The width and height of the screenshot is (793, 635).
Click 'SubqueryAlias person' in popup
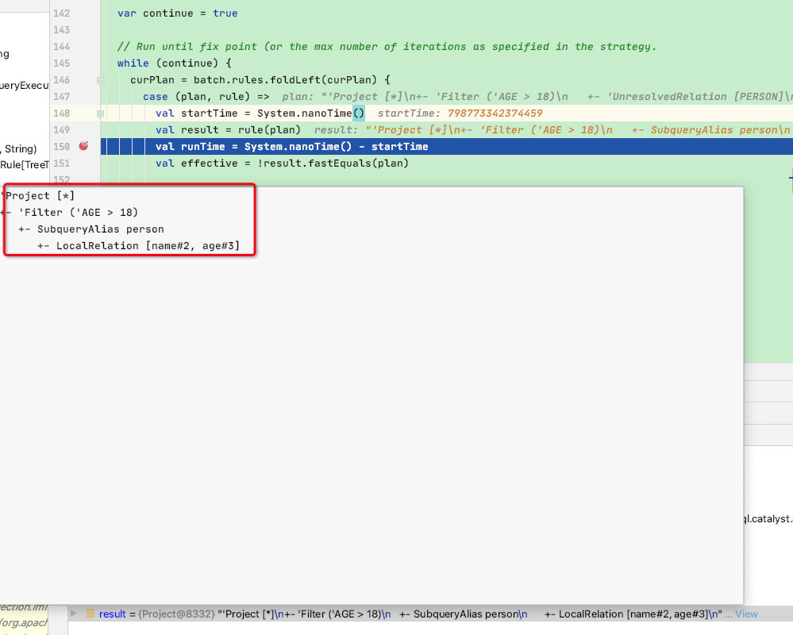tap(101, 229)
